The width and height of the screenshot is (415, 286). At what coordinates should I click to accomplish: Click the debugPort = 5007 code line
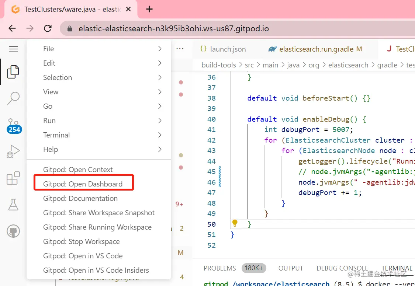[x=309, y=129]
